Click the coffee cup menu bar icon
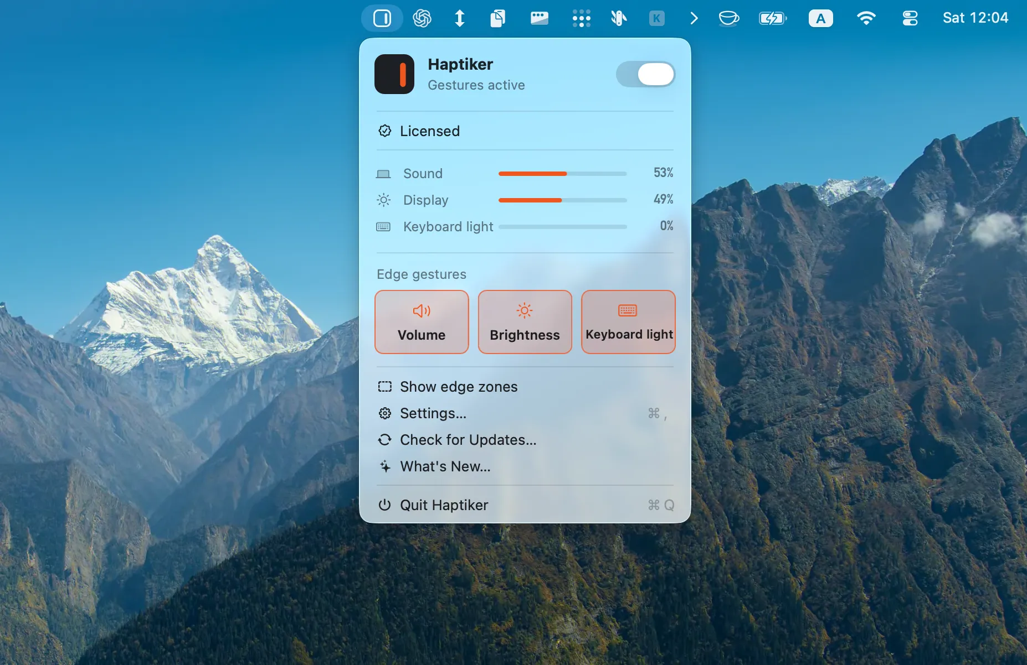Image resolution: width=1027 pixels, height=665 pixels. tap(728, 18)
